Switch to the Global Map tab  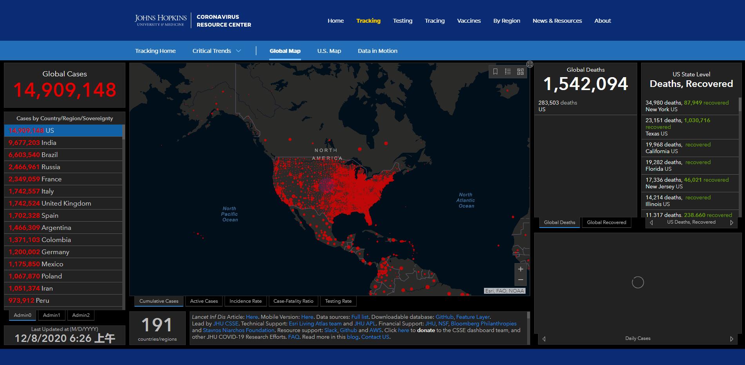285,51
